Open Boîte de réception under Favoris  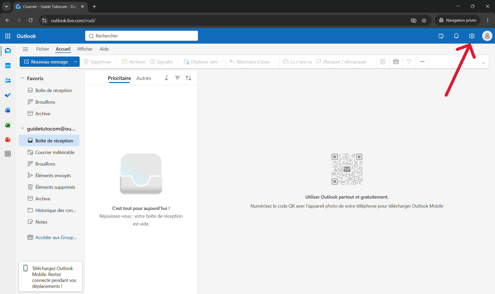[x=49, y=90]
